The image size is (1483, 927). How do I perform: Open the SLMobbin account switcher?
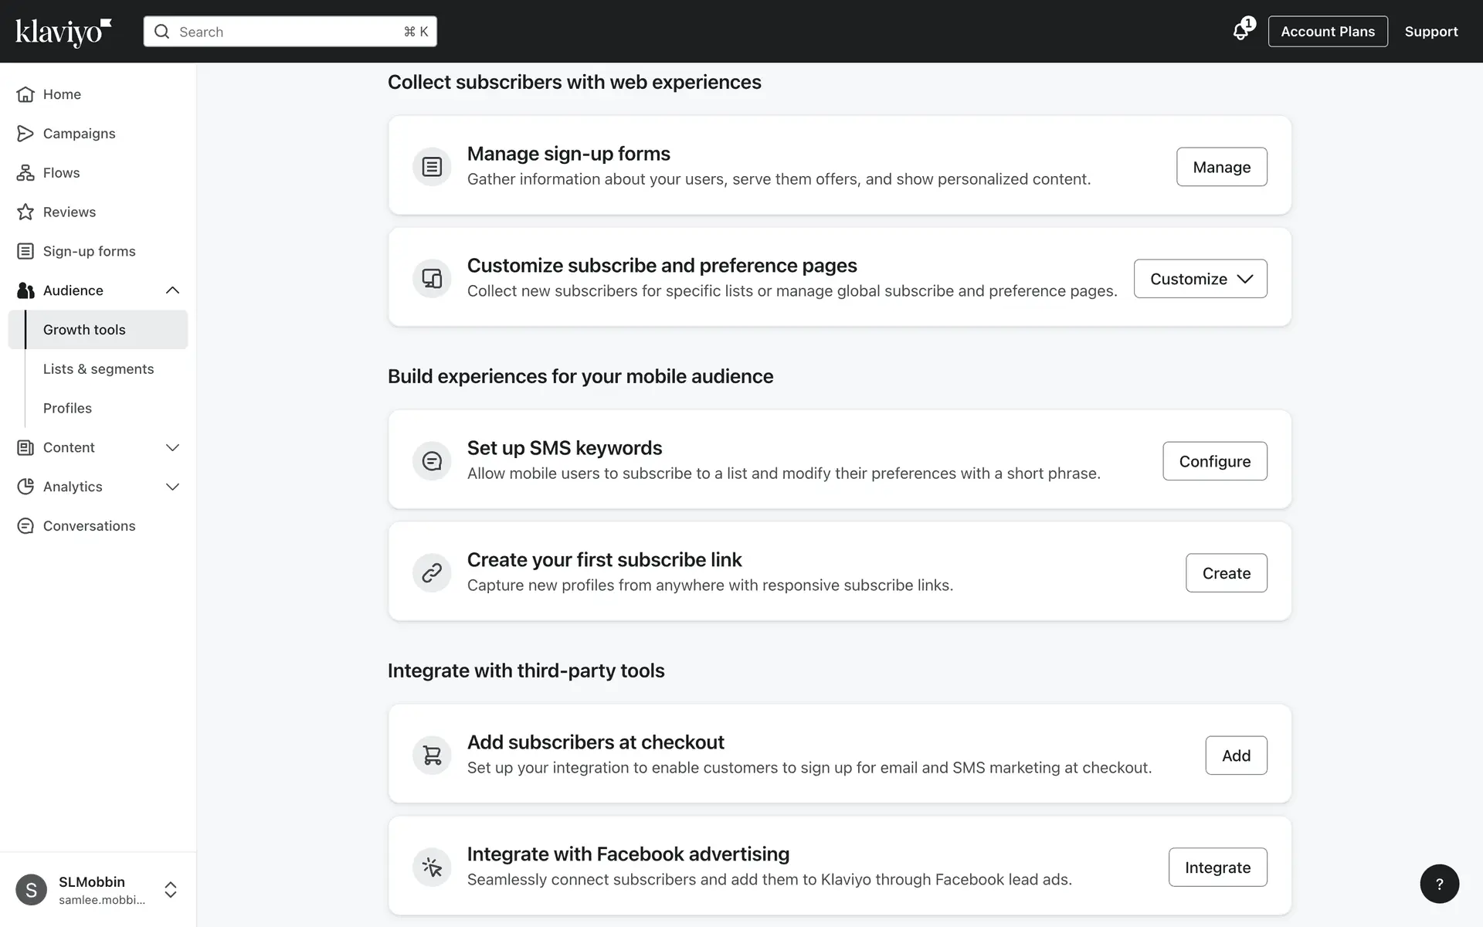(170, 890)
